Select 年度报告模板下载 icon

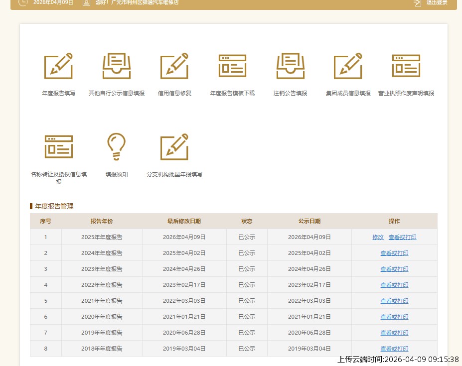232,66
